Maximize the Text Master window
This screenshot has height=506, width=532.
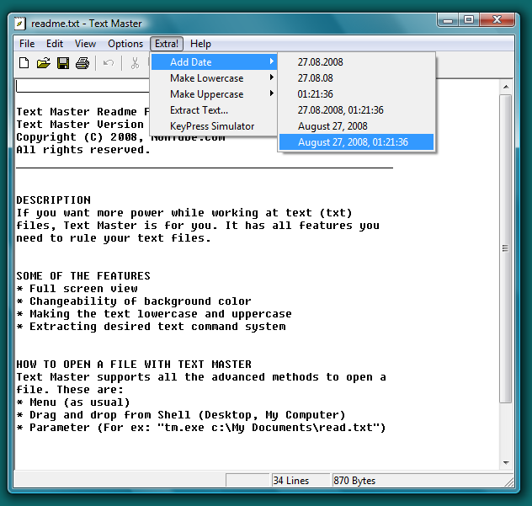pyautogui.click(x=470, y=19)
